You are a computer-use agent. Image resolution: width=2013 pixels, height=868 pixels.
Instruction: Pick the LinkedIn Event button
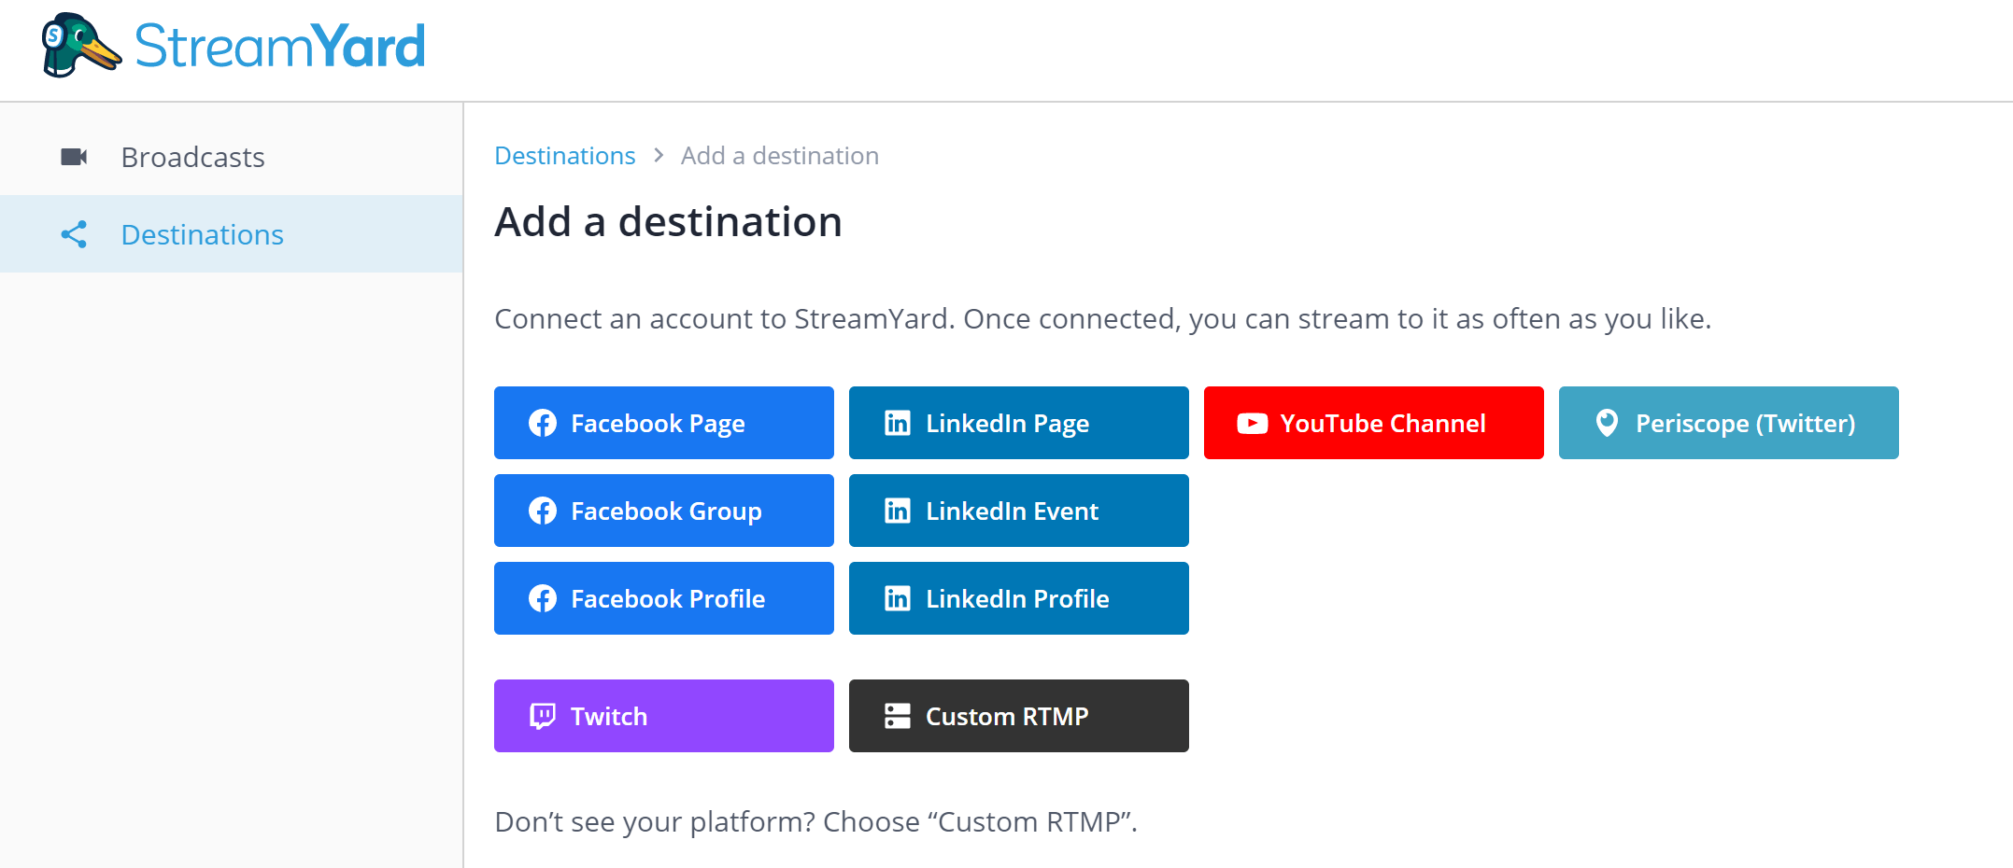pos(1019,511)
